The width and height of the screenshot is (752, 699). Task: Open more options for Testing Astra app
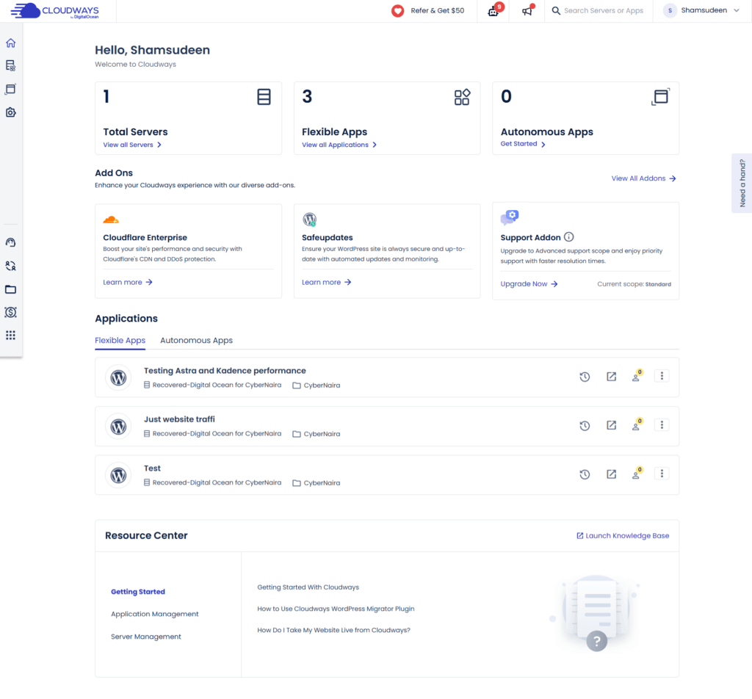[x=662, y=376]
